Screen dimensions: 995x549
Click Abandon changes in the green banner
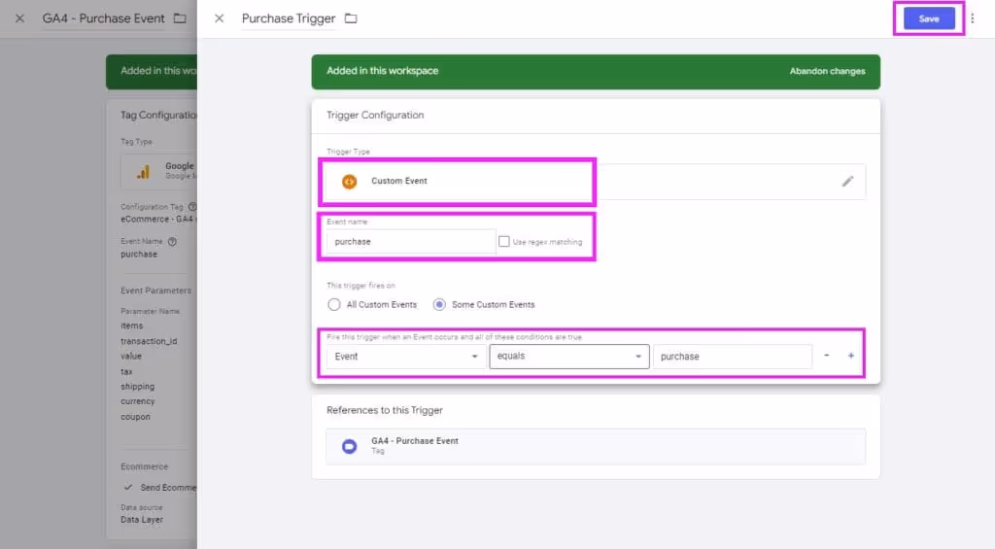[x=827, y=71]
